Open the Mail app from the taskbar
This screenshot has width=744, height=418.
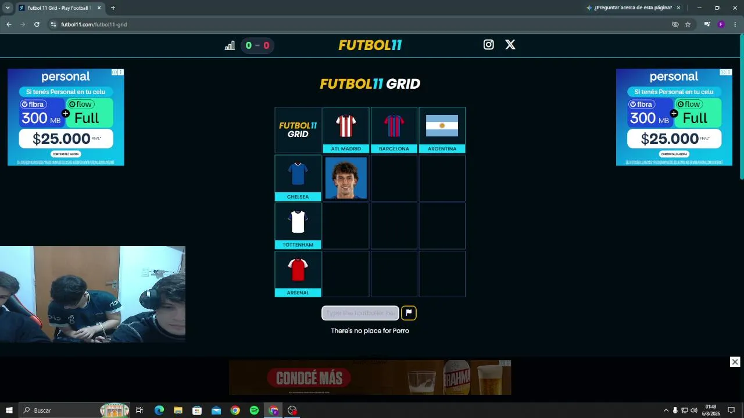point(216,410)
